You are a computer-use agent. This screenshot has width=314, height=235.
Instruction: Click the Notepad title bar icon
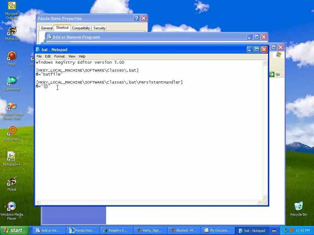(x=38, y=49)
